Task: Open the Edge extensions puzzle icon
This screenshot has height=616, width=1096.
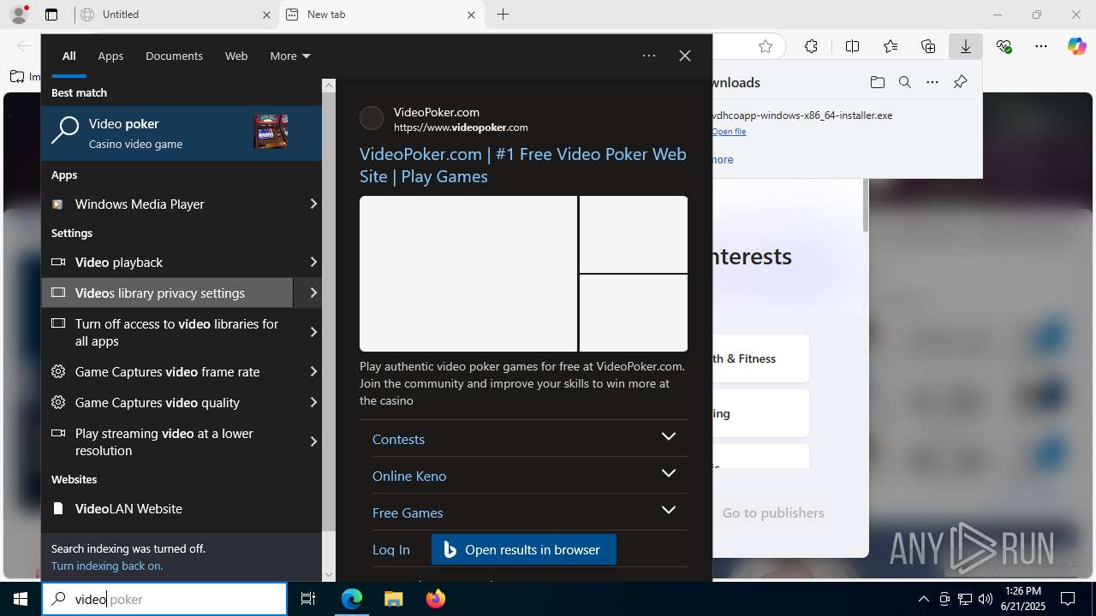Action: (x=811, y=46)
